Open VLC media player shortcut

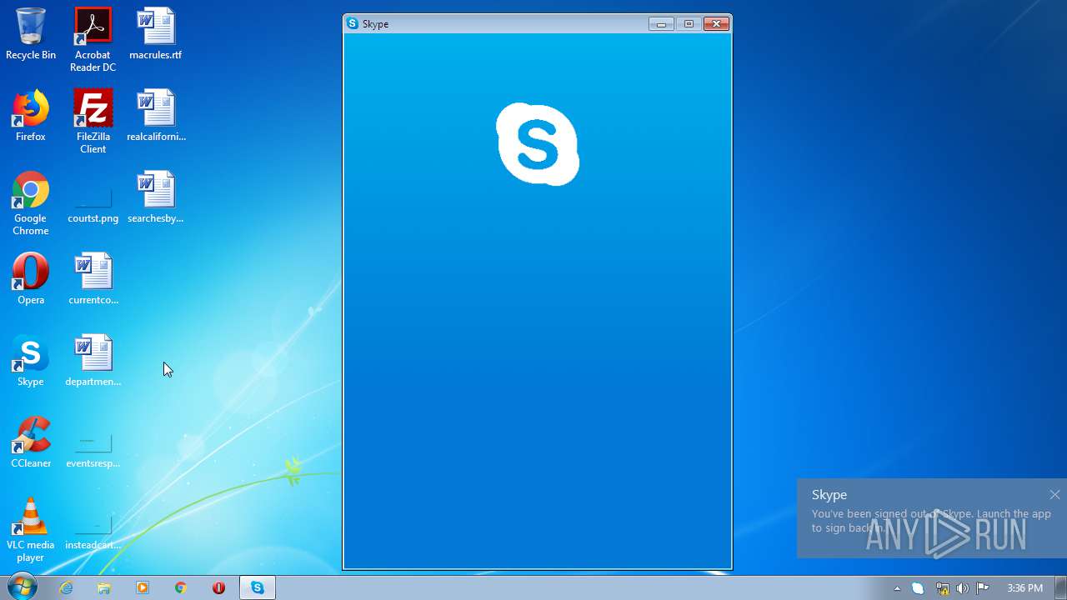point(30,529)
